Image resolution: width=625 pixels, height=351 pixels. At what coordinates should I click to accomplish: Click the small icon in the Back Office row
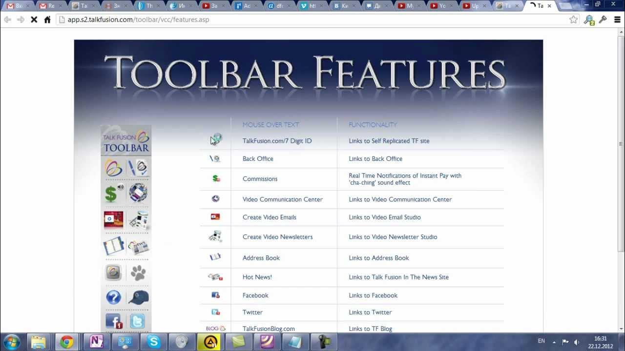point(215,158)
